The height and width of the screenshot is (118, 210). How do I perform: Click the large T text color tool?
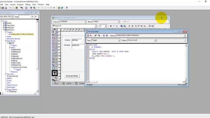click(55, 73)
